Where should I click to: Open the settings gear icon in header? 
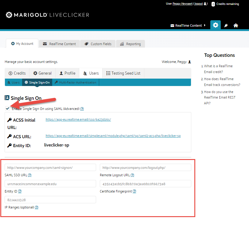216,25
